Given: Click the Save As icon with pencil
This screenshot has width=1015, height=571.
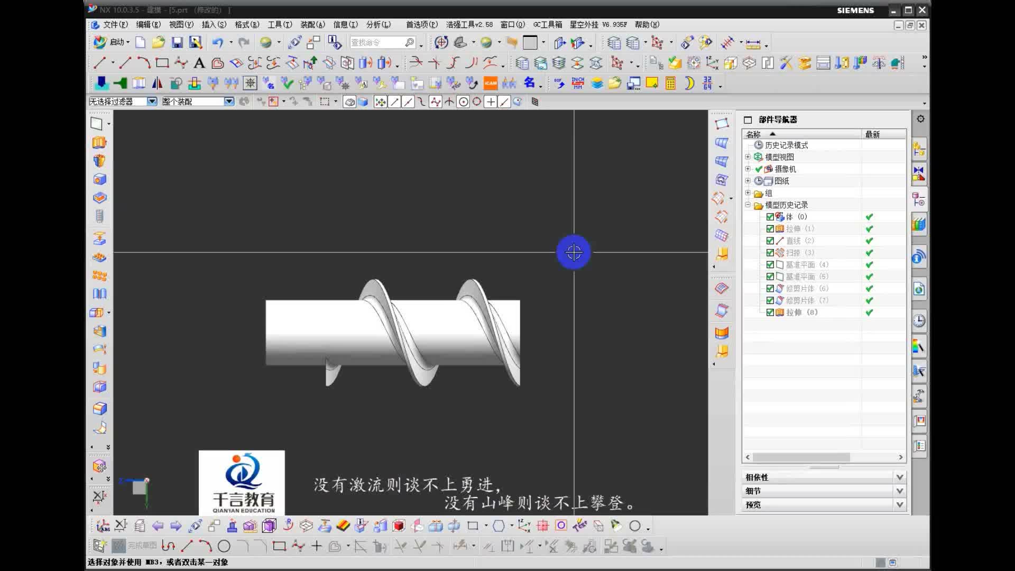Looking at the screenshot, I should [x=196, y=43].
